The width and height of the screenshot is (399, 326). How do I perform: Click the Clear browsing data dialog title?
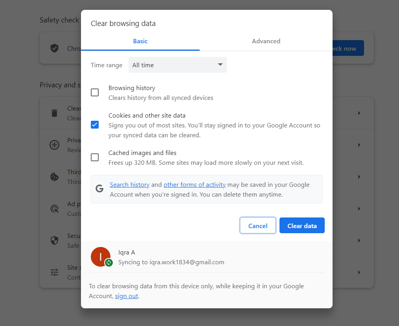[123, 24]
